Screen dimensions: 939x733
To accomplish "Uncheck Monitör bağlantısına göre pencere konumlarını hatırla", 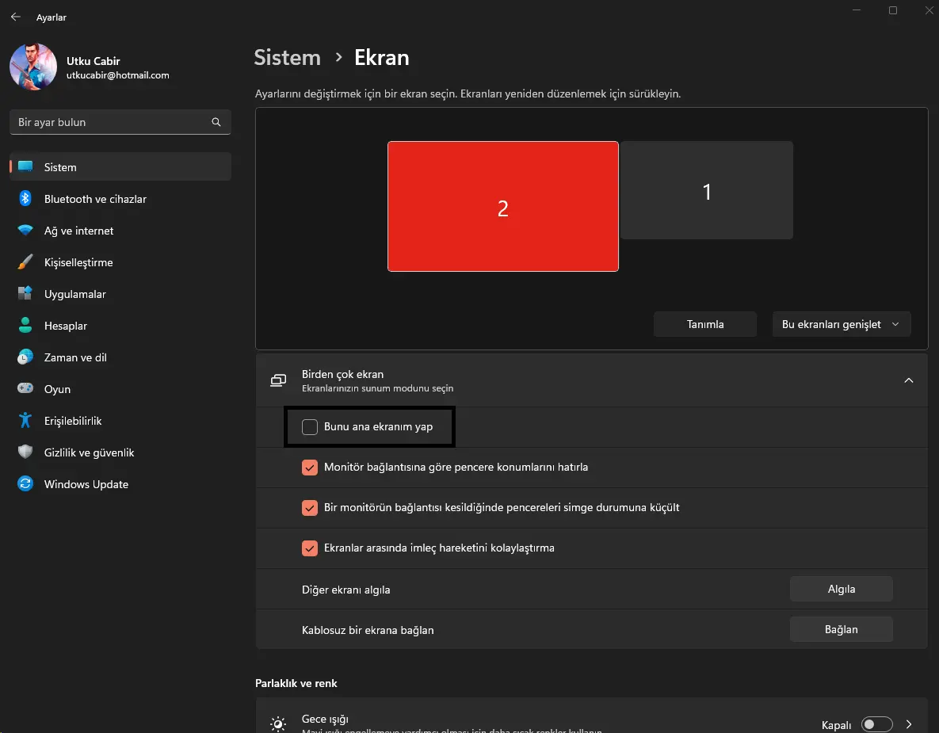I will 310,467.
